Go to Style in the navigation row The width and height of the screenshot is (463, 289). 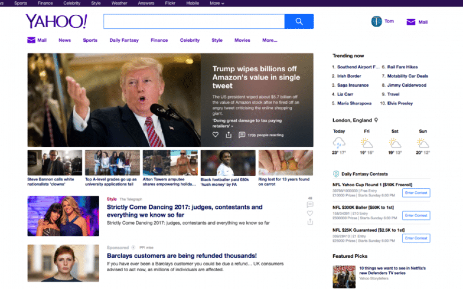tap(217, 40)
